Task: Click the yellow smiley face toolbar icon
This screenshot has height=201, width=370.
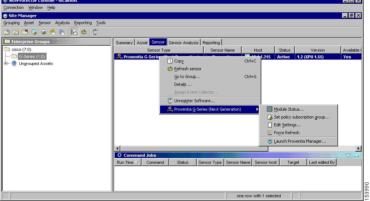Action: point(53,32)
